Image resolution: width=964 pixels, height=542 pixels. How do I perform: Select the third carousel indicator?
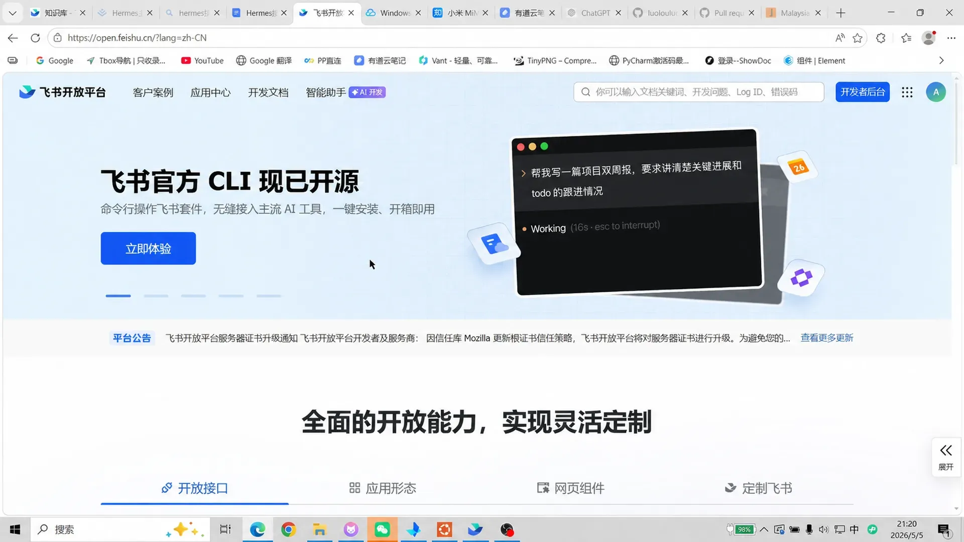coord(193,296)
